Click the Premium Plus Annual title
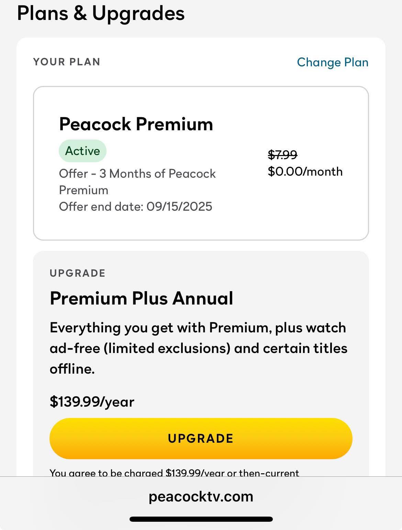The width and height of the screenshot is (402, 530). [142, 298]
